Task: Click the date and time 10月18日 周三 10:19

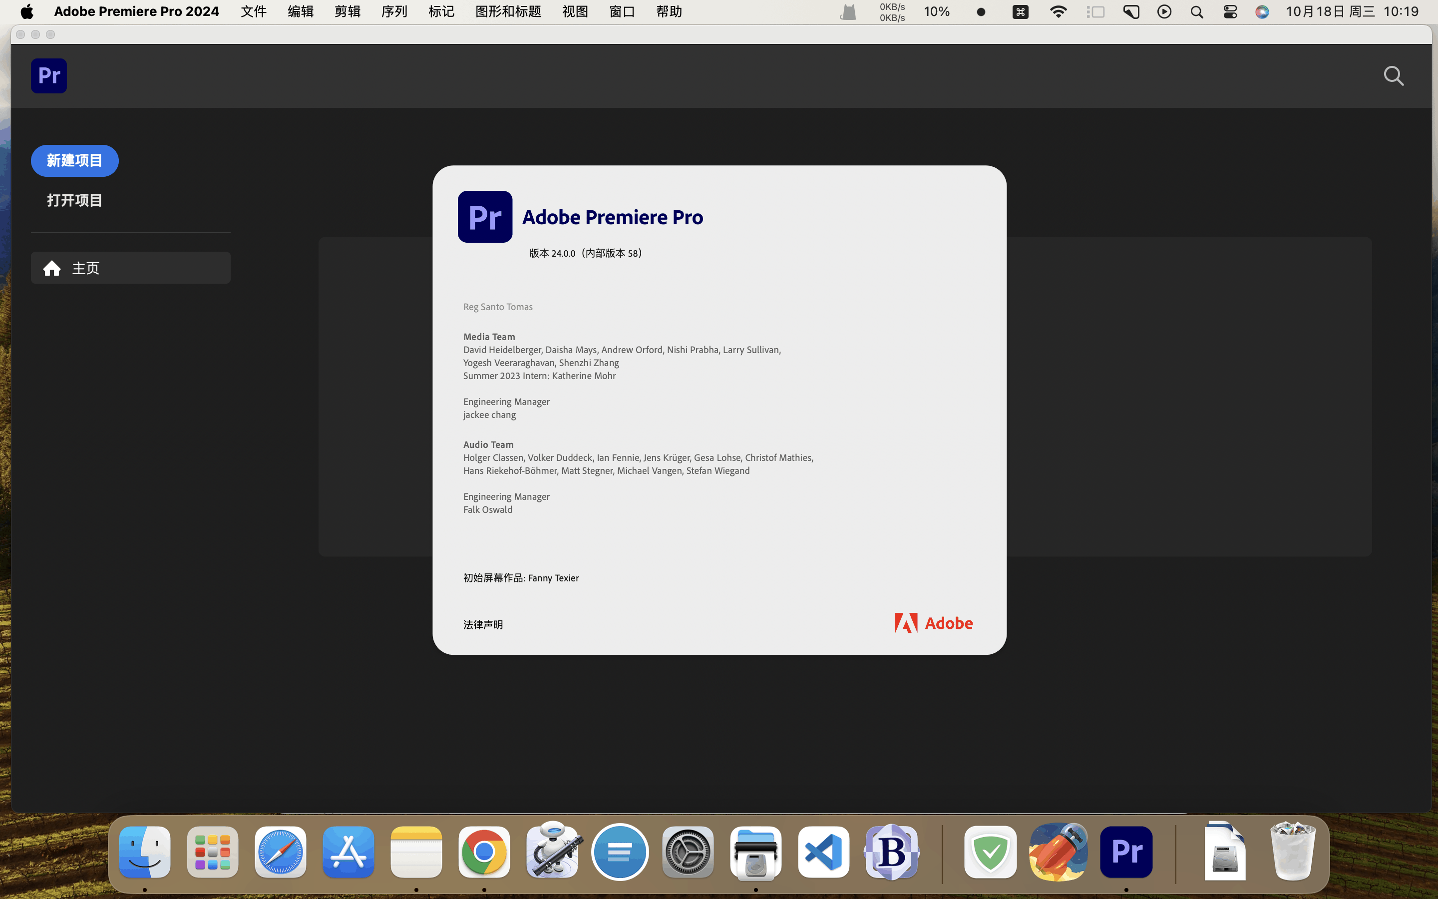Action: pyautogui.click(x=1352, y=12)
